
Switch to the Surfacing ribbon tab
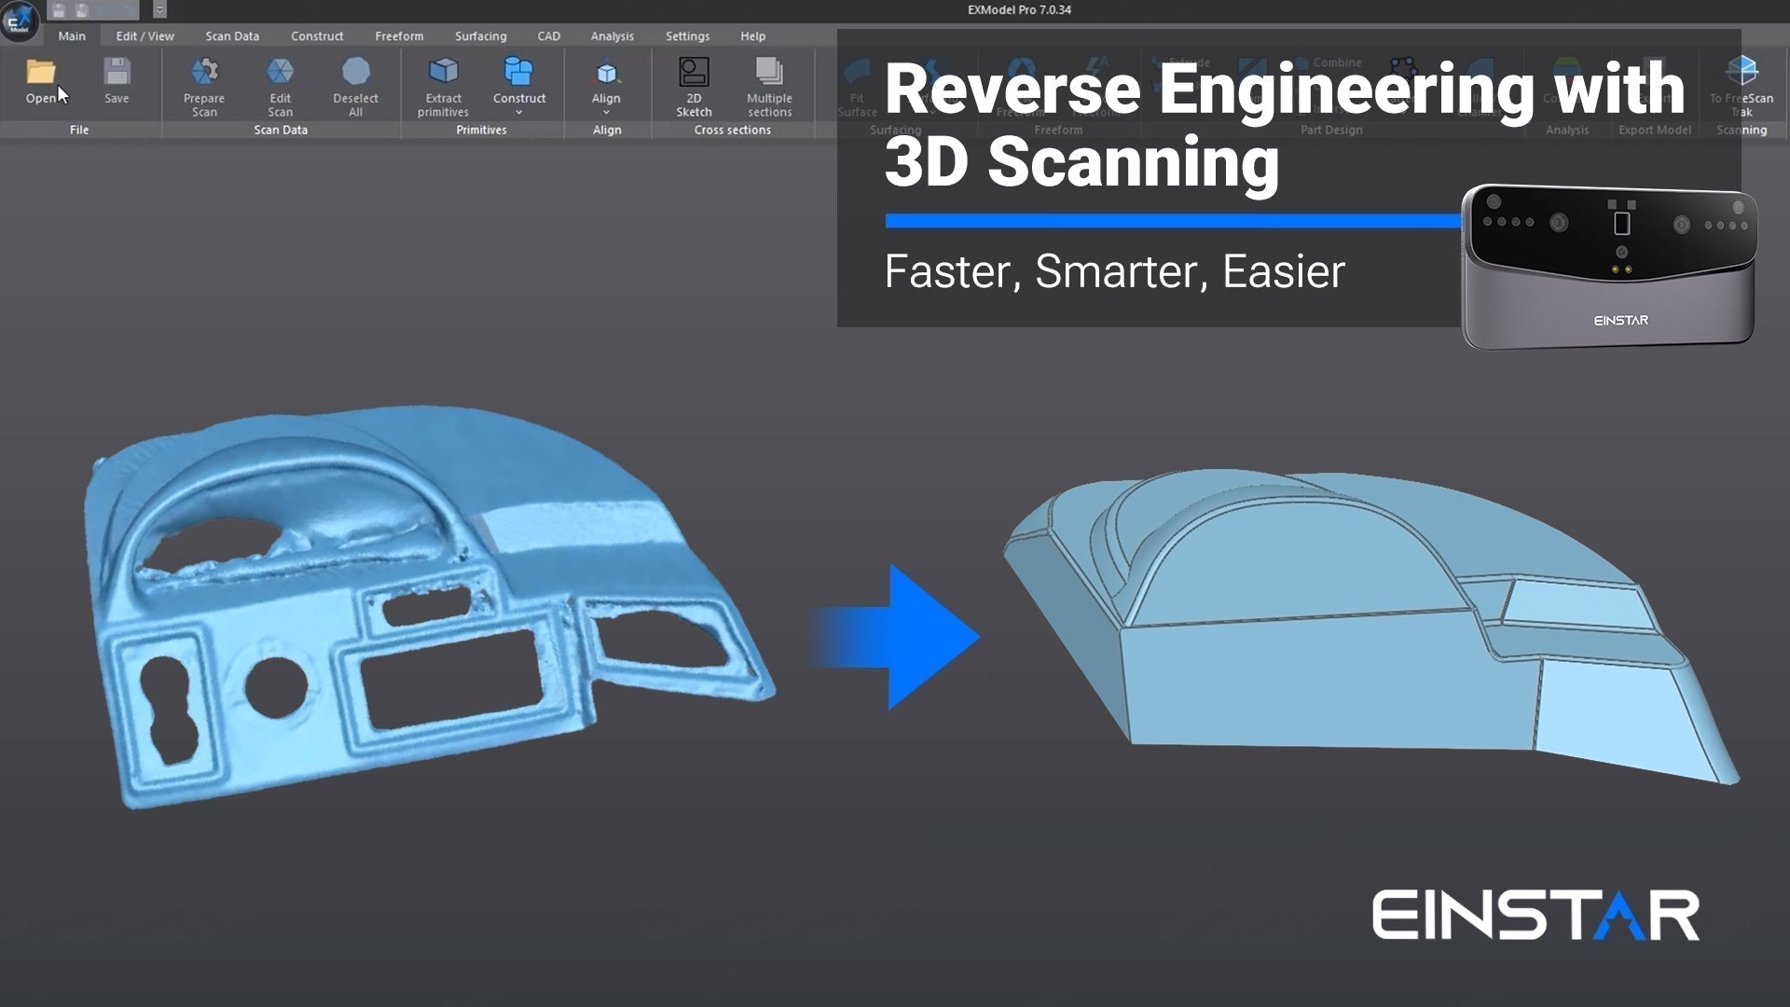[x=481, y=35]
